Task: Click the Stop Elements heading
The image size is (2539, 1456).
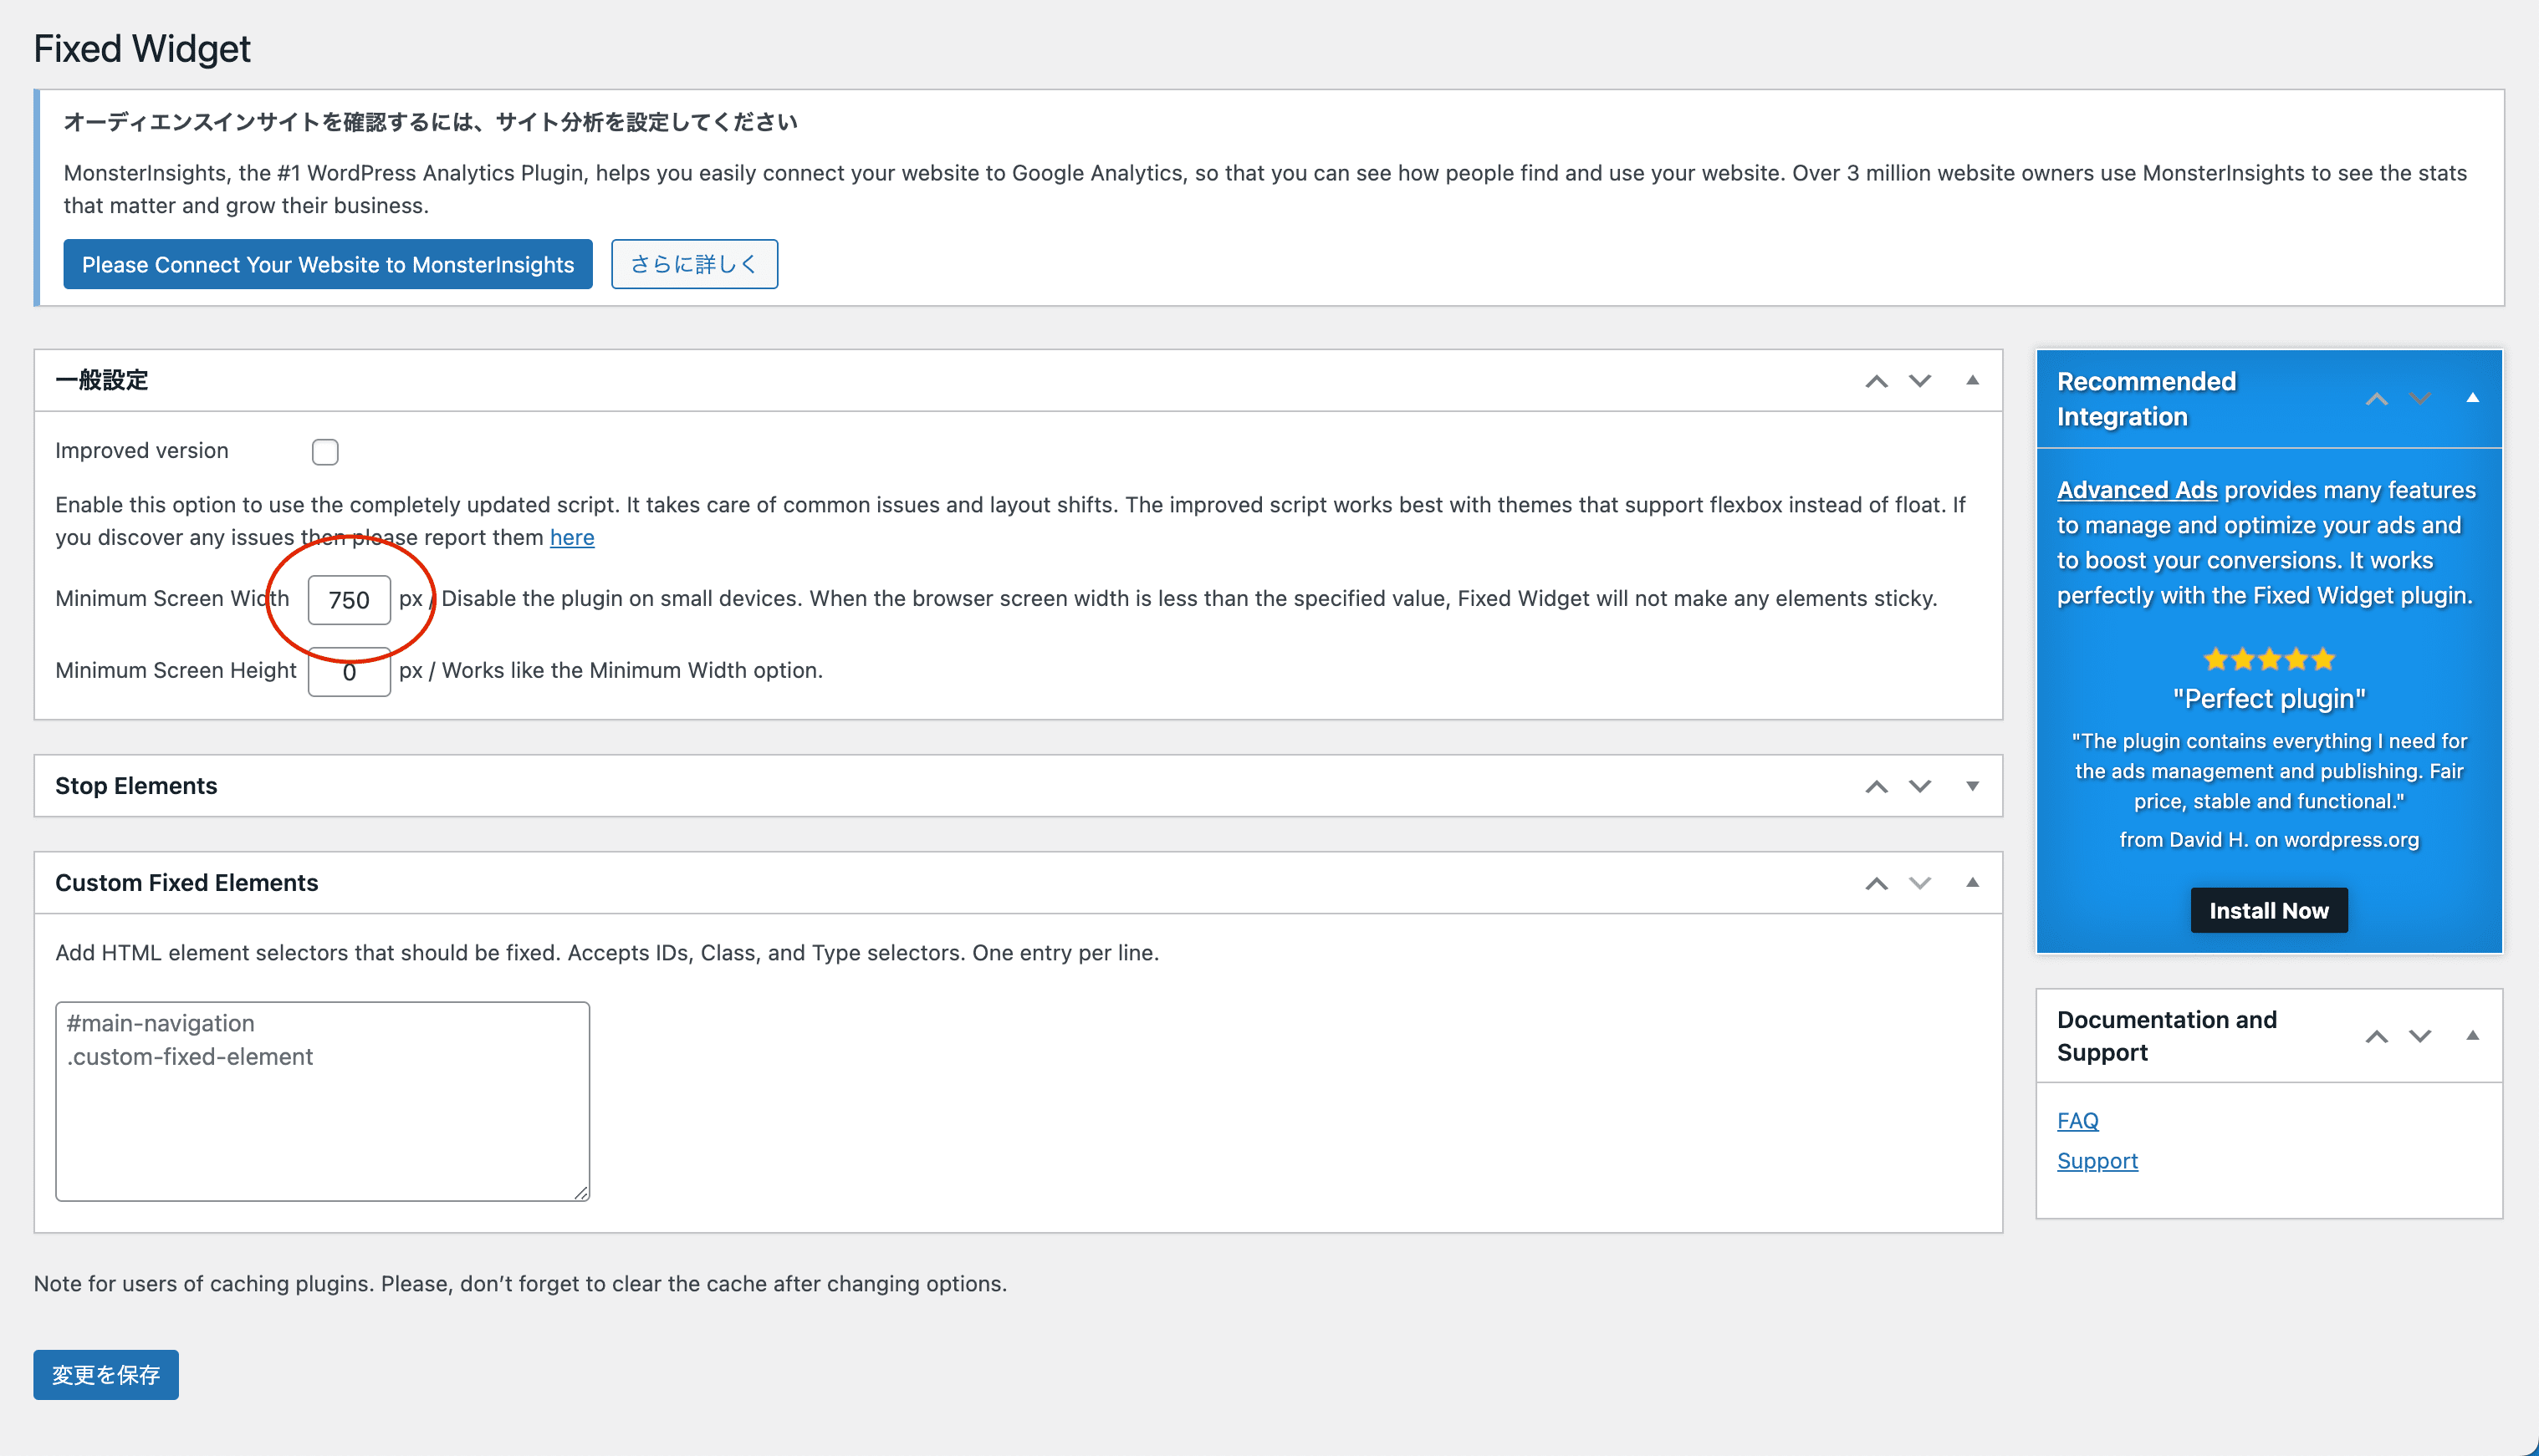Action: point(136,786)
